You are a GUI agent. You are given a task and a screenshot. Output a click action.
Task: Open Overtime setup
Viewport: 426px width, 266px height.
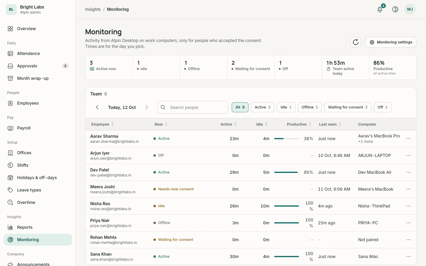point(38,202)
